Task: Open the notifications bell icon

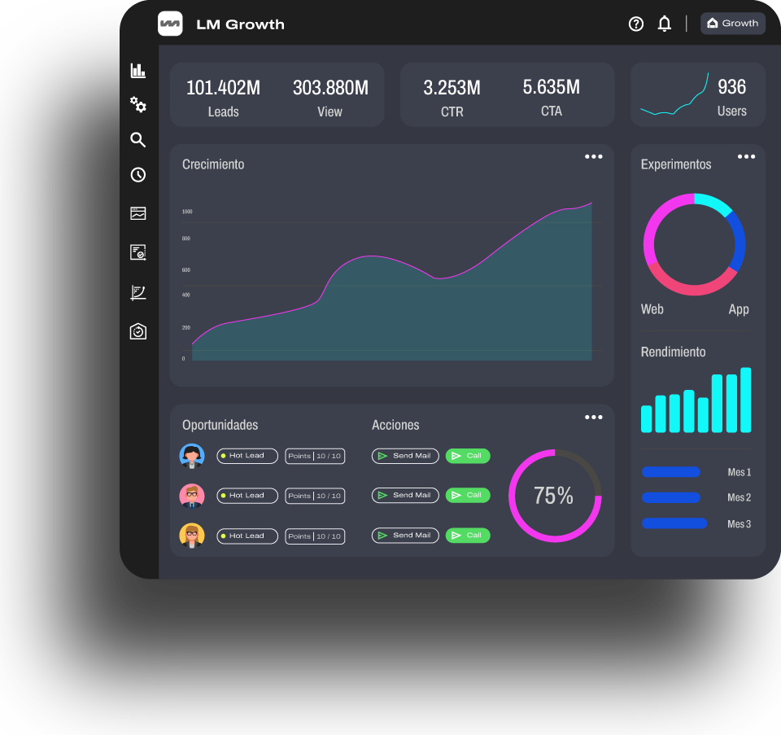Action: [x=664, y=24]
